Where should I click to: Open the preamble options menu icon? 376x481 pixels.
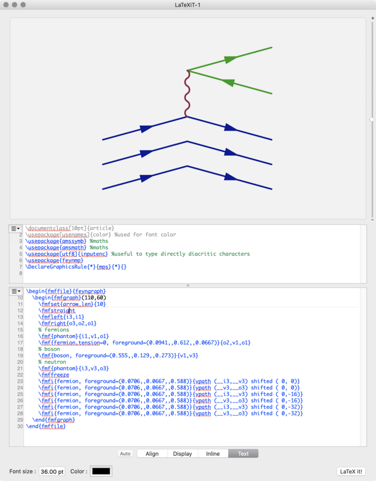point(15,229)
